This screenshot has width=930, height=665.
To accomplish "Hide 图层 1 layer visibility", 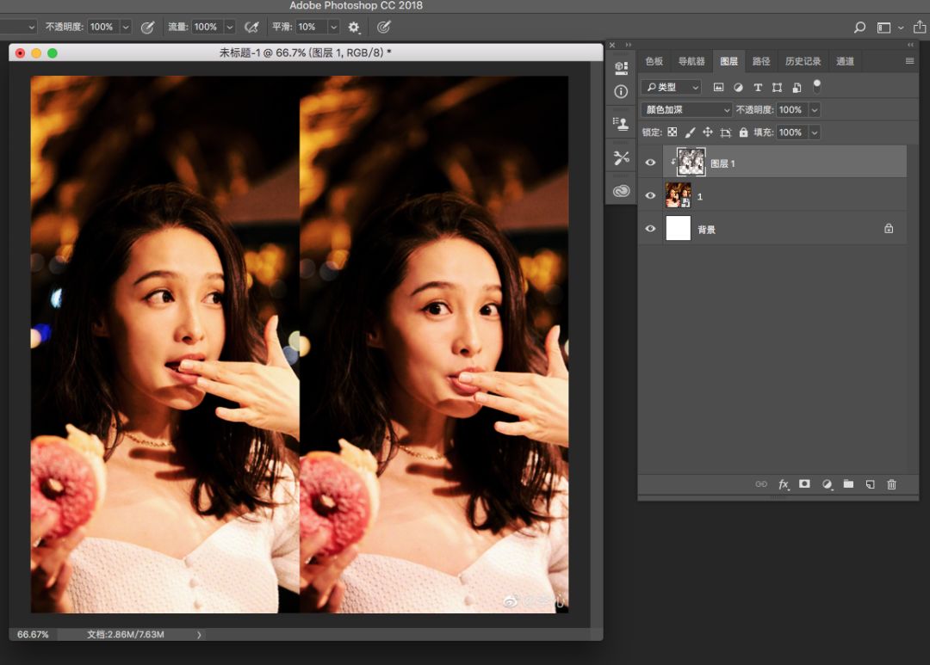I will point(650,163).
